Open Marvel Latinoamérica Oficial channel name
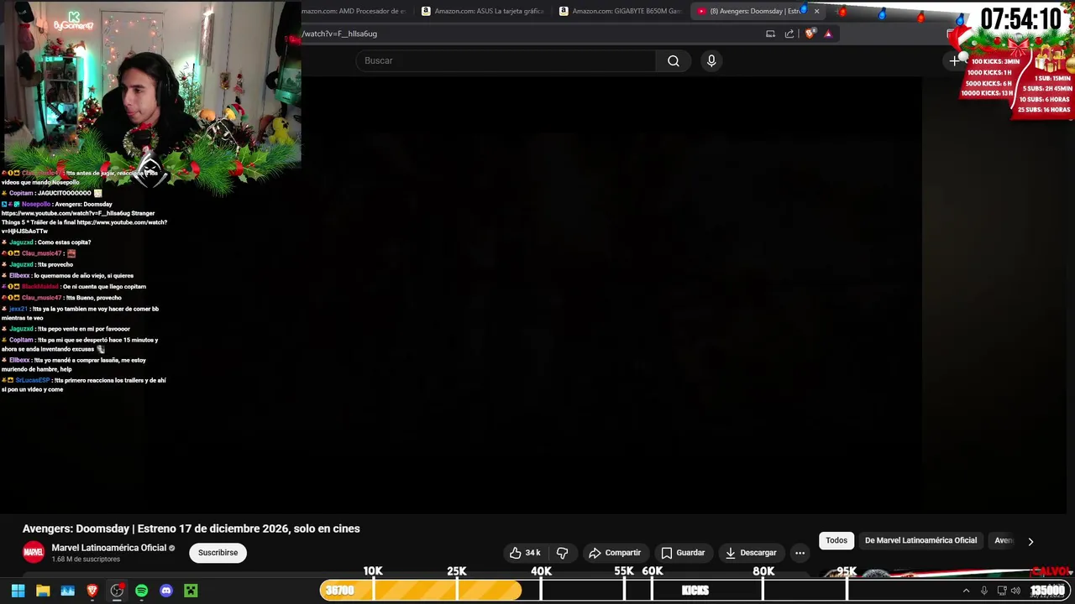Screen dimensions: 1075x604 [109, 548]
